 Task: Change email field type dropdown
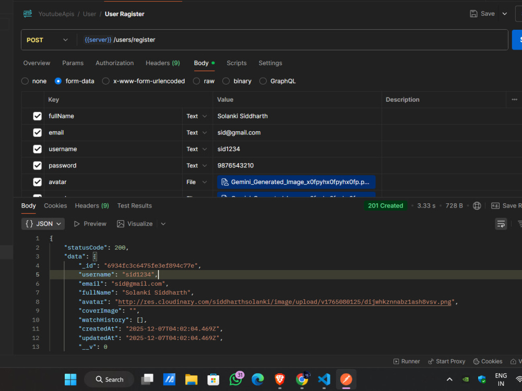[197, 132]
